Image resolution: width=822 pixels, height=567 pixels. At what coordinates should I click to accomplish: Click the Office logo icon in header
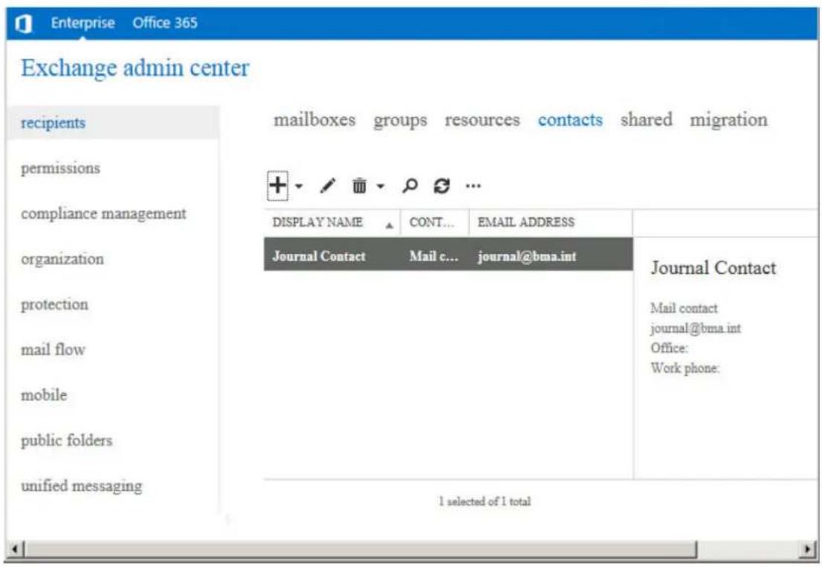(24, 24)
